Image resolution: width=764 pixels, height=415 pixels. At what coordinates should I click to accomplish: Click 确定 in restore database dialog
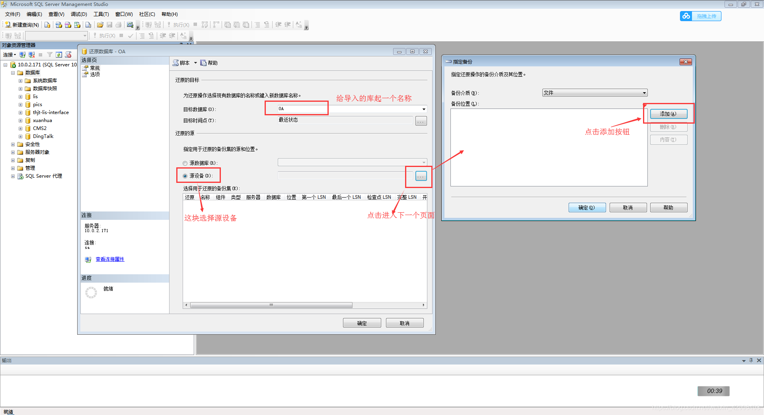[x=362, y=323]
